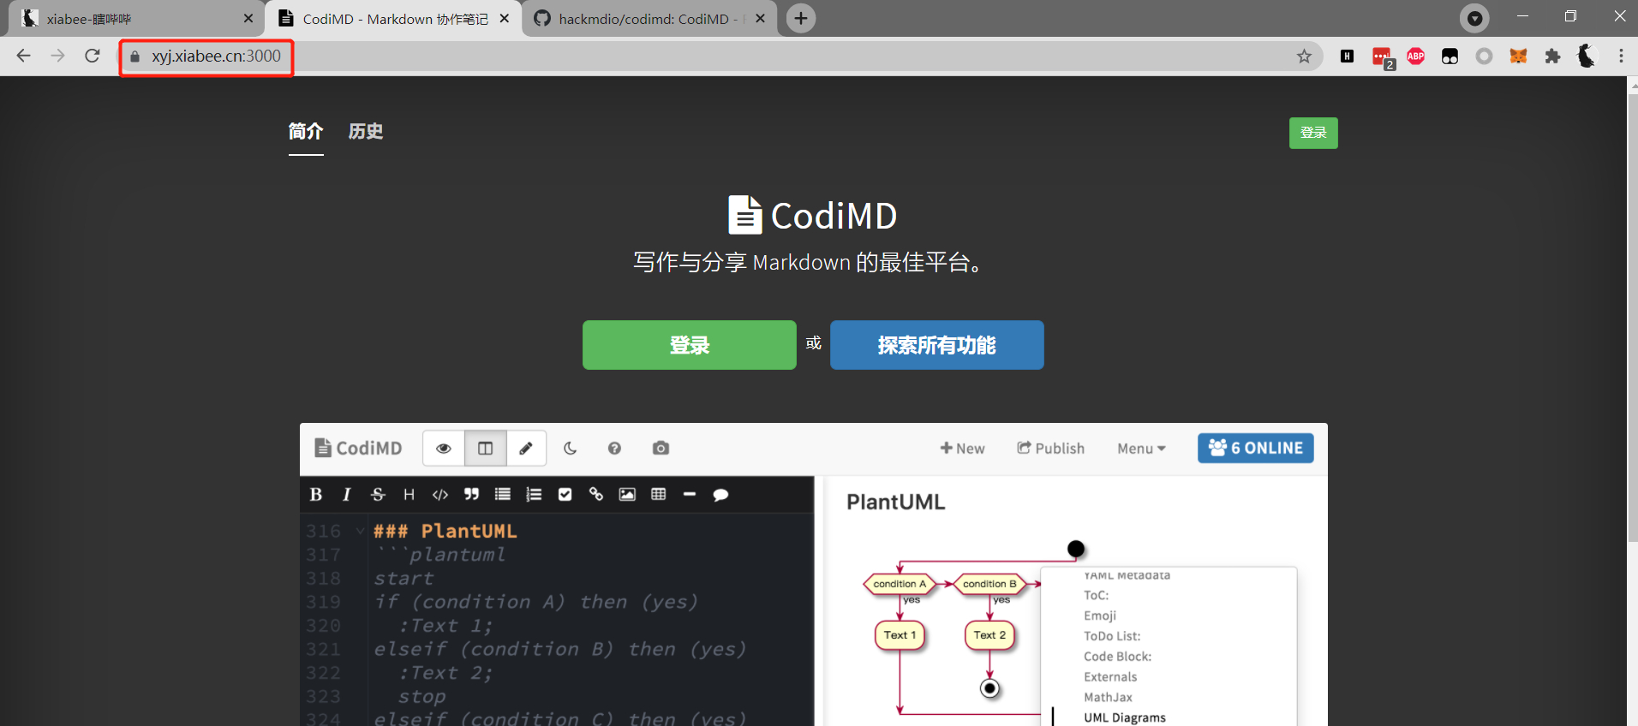Insert an unordered bullet list
The image size is (1638, 726).
point(503,494)
